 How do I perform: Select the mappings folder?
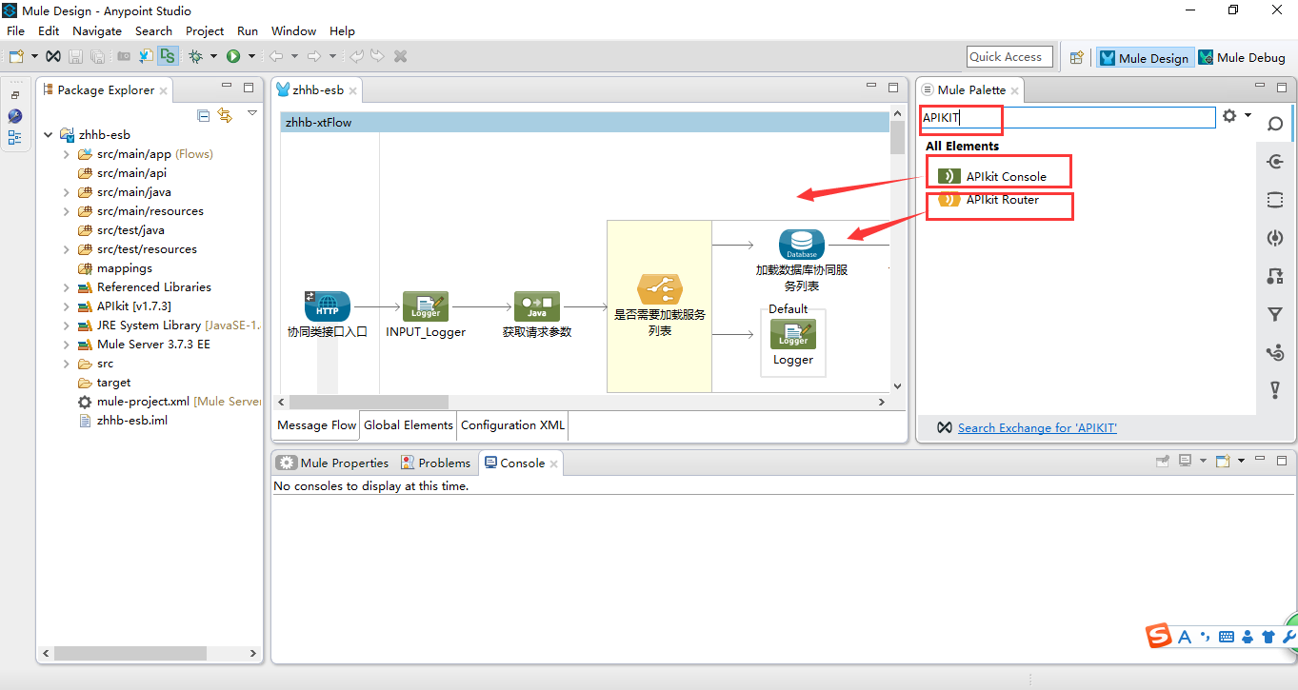coord(124,268)
